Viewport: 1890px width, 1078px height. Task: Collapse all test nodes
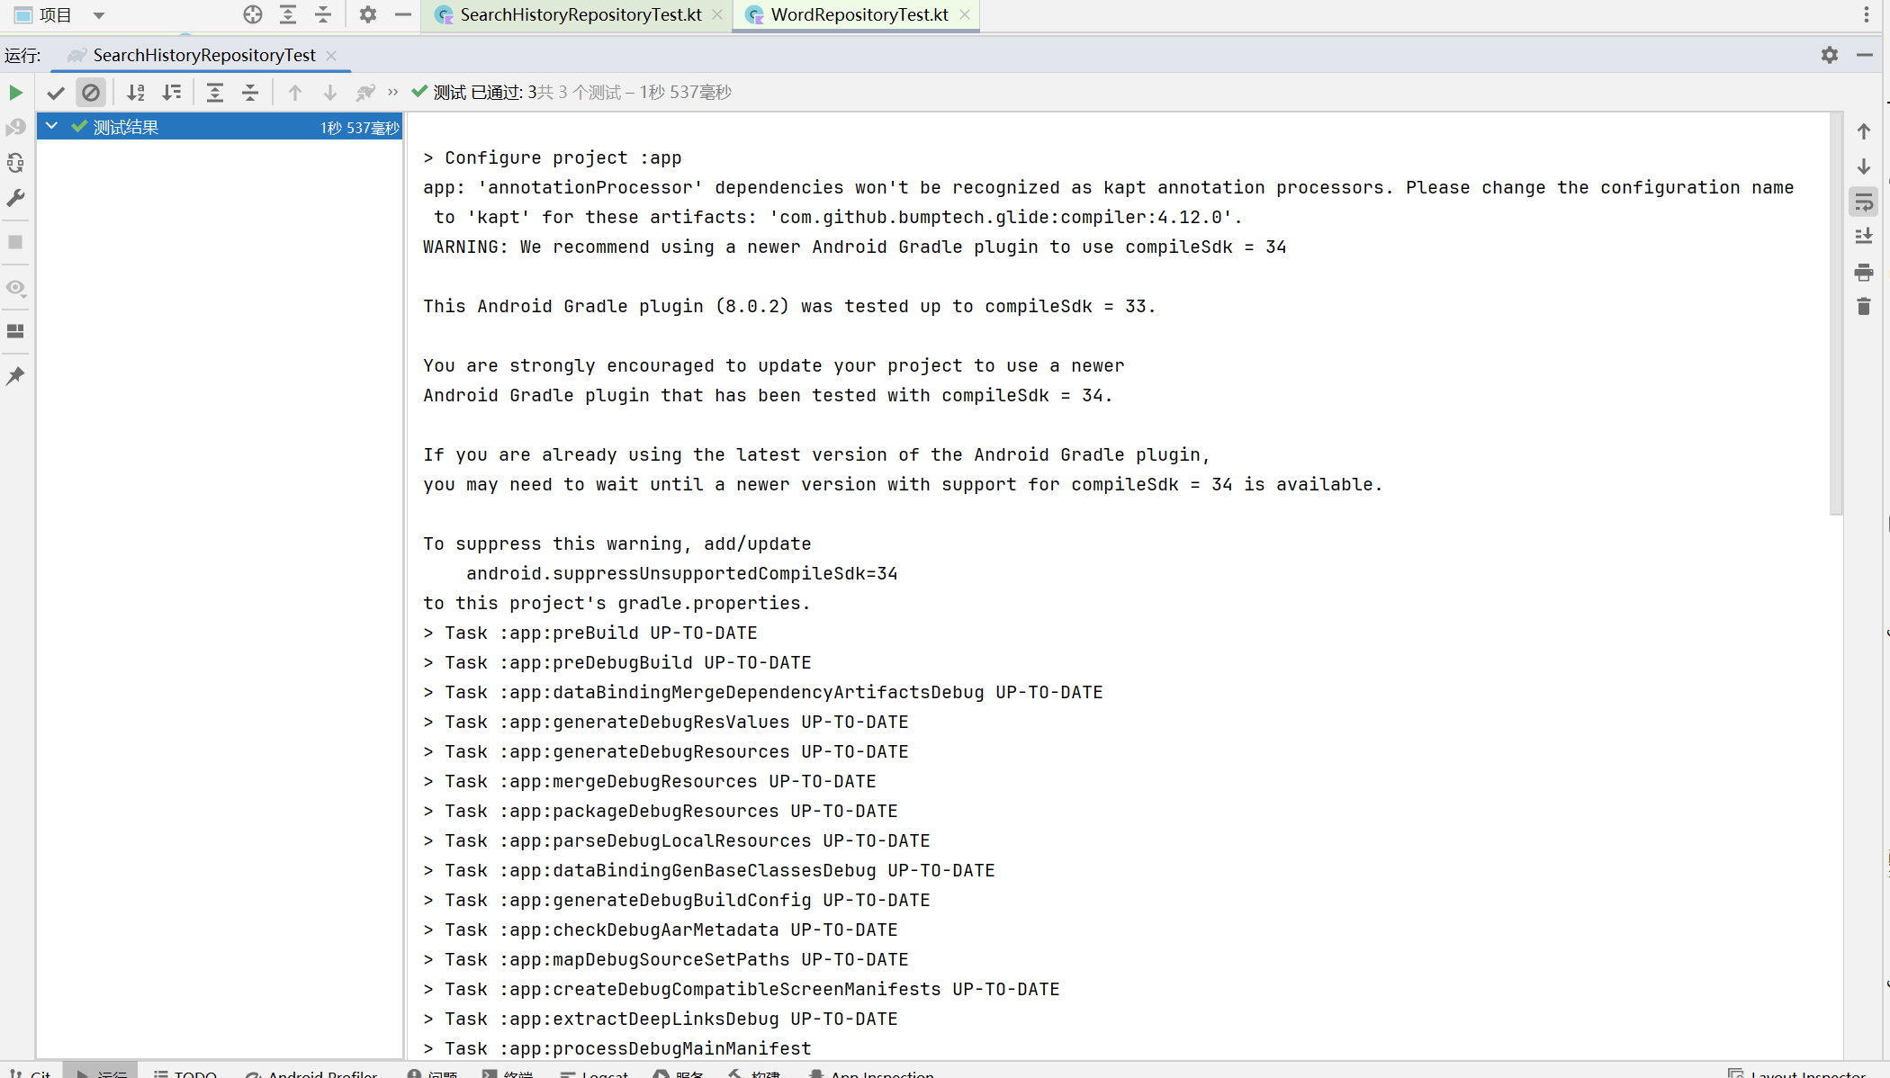click(250, 93)
